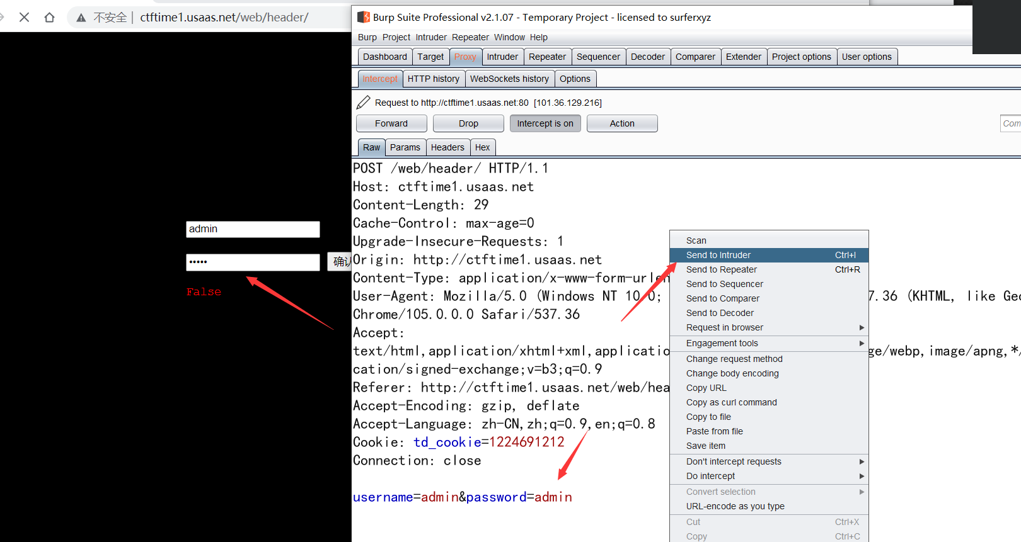This screenshot has height=542, width=1021.
Task: Click the browser address bar URL
Action: tap(224, 17)
